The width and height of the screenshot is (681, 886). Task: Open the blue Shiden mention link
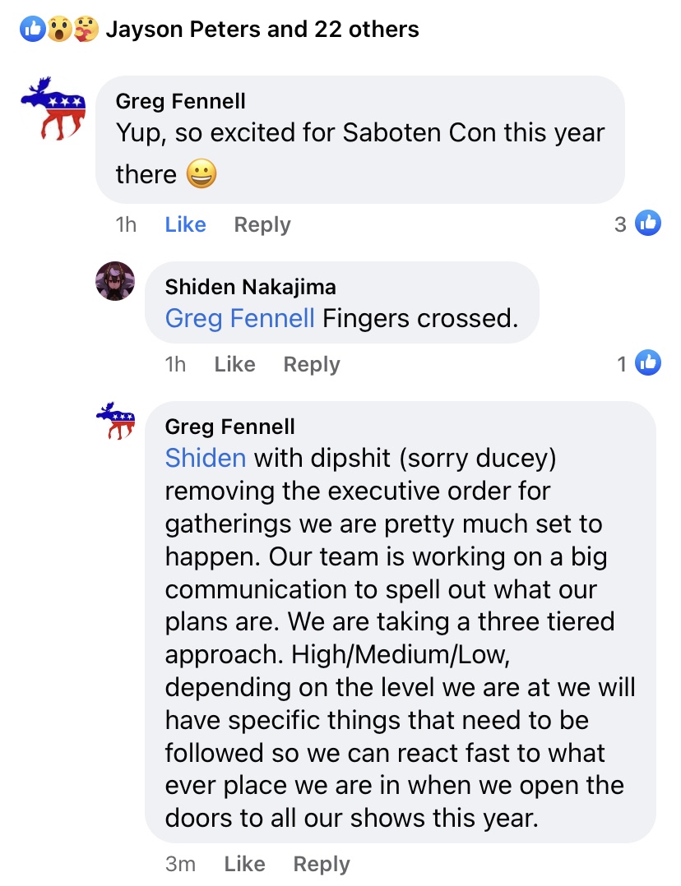[x=205, y=458]
